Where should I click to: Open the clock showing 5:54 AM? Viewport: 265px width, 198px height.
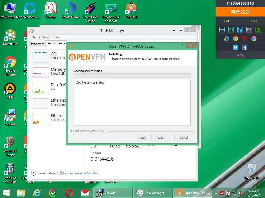click(254, 193)
